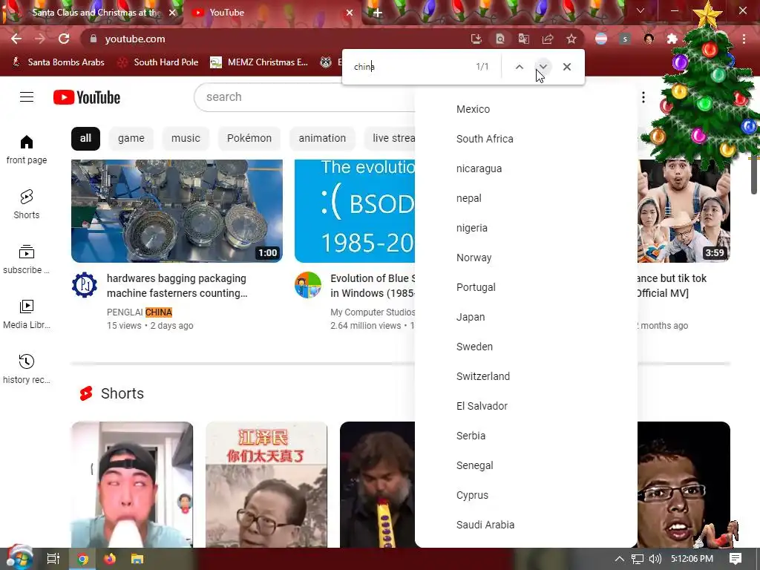Open Shorts in the sidebar

point(27,205)
